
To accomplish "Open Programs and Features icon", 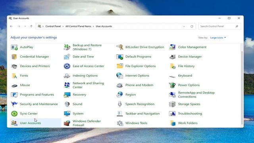I will 14,95.
